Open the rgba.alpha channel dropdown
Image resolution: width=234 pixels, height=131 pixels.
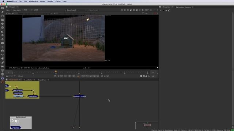(x=18, y=10)
